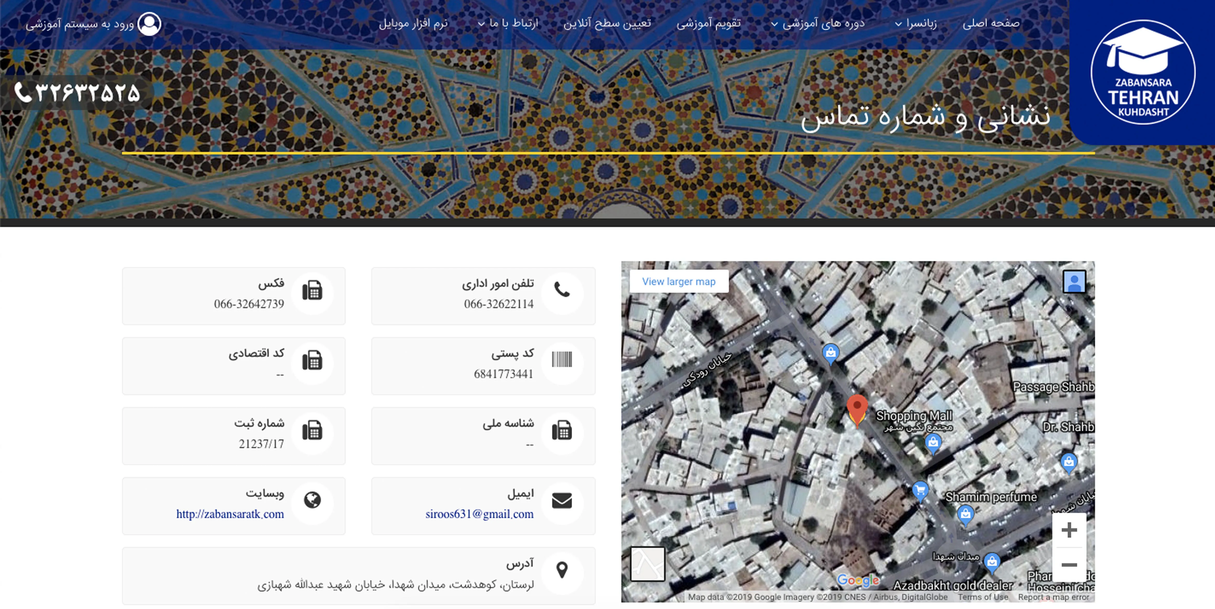Click the office telephone handset icon
The width and height of the screenshot is (1215, 609).
pyautogui.click(x=561, y=290)
